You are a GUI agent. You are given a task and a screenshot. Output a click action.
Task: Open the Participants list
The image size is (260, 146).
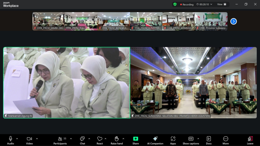[60, 140]
